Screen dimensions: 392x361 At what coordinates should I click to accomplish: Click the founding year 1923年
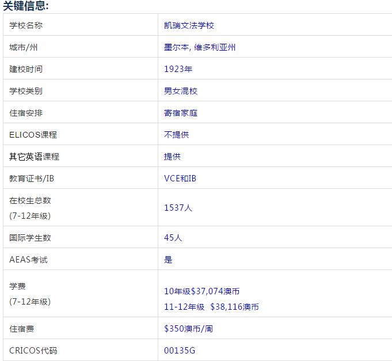tap(178, 69)
